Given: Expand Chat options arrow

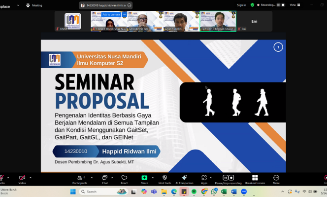Looking at the screenshot, I should pyautogui.click(x=112, y=178).
